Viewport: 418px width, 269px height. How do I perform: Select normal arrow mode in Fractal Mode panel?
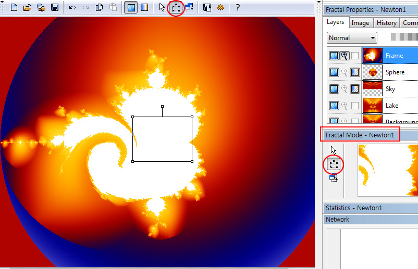coord(333,150)
